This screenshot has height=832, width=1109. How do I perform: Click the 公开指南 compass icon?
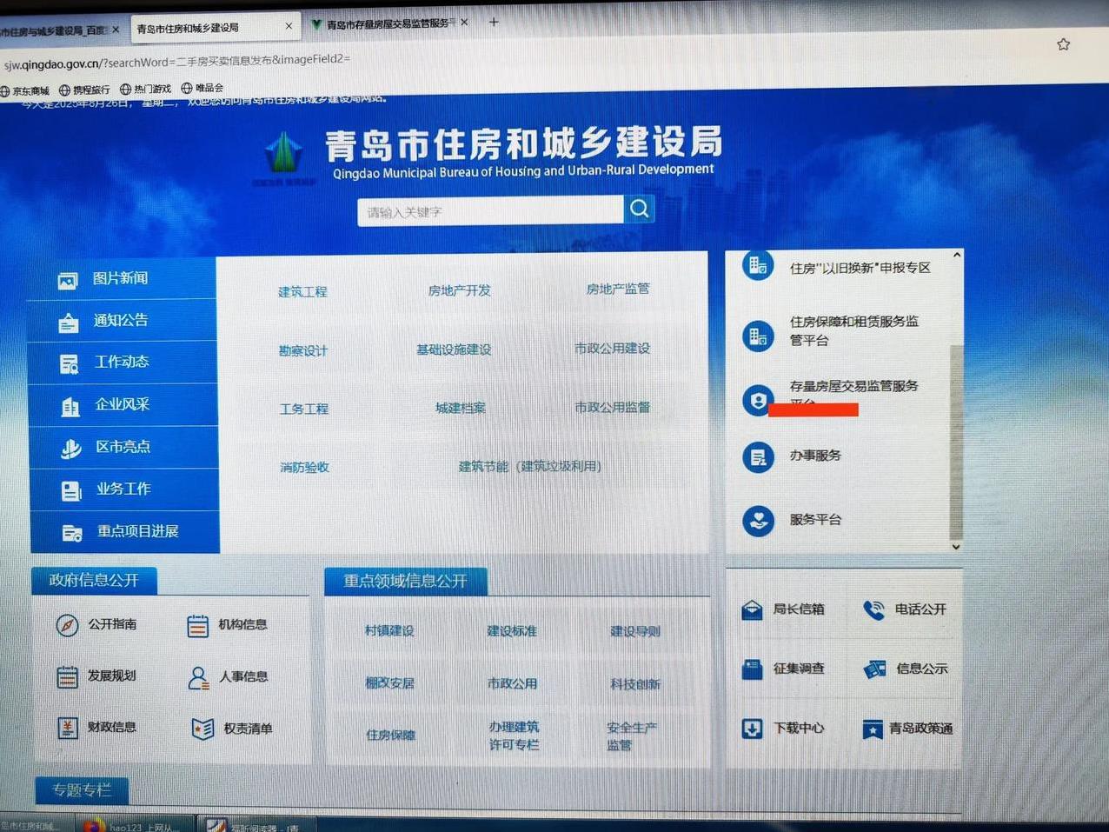pos(67,625)
